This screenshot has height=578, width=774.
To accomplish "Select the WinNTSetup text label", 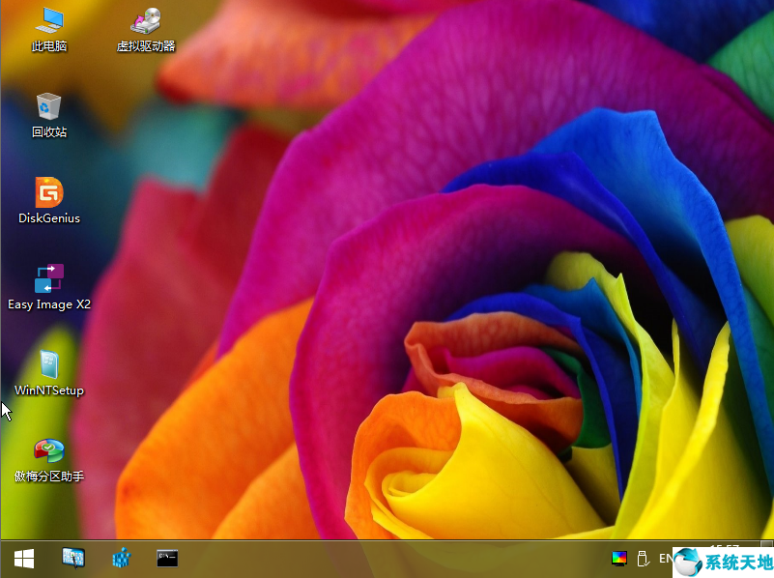I will pos(49,390).
